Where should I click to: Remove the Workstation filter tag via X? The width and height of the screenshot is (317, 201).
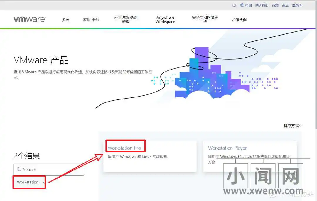(x=43, y=182)
